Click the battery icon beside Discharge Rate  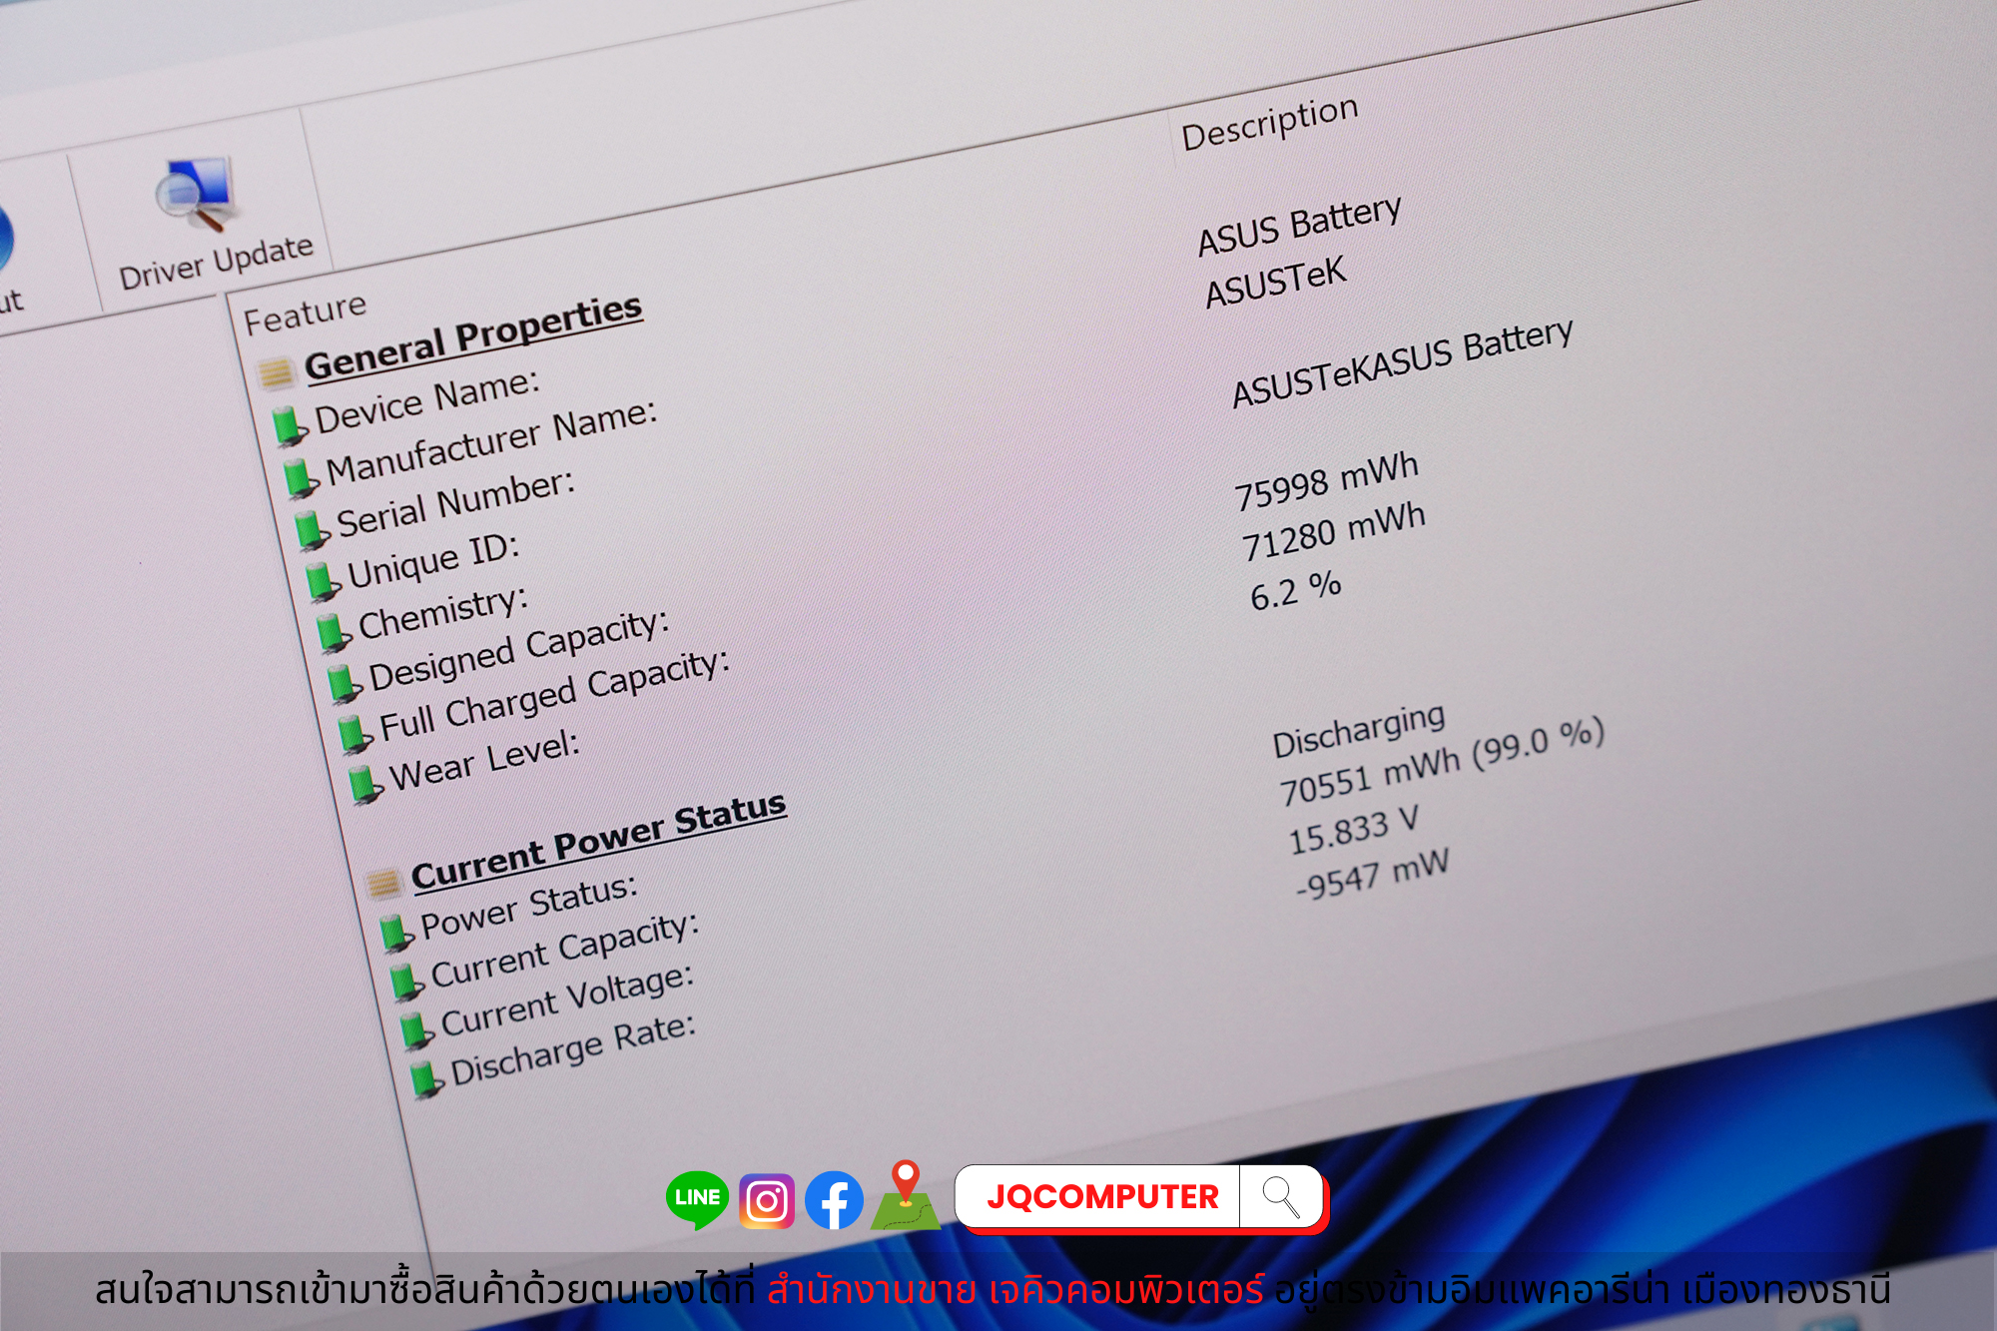point(427,1079)
